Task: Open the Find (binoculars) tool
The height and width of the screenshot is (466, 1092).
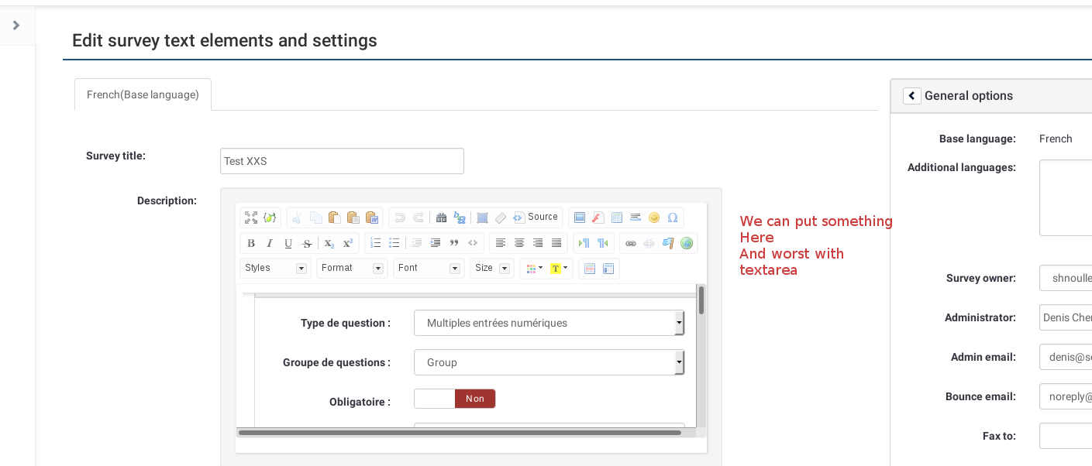Action: [x=441, y=218]
